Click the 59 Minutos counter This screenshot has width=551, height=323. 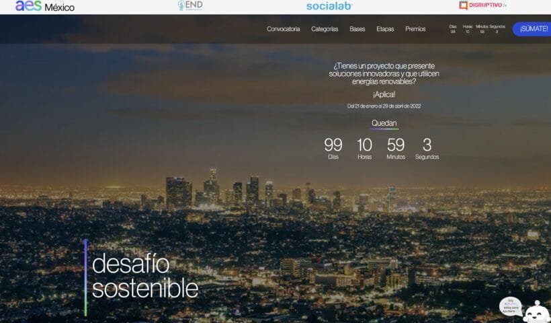click(x=396, y=148)
